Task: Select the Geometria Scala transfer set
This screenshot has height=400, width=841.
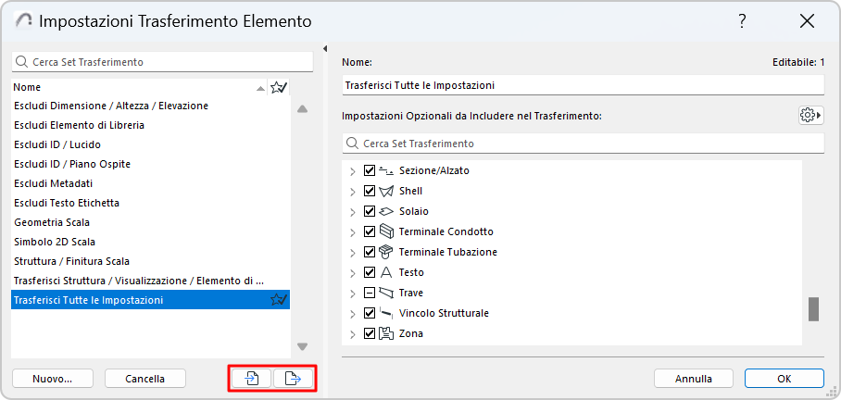Action: [52, 222]
